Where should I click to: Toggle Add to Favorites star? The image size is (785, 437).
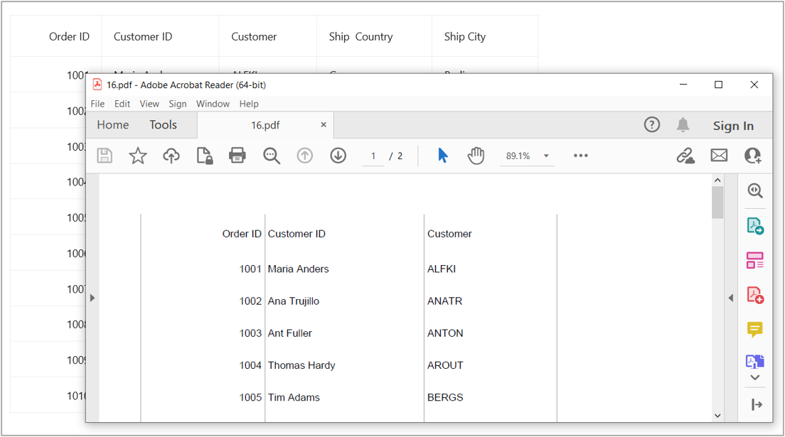tap(139, 155)
